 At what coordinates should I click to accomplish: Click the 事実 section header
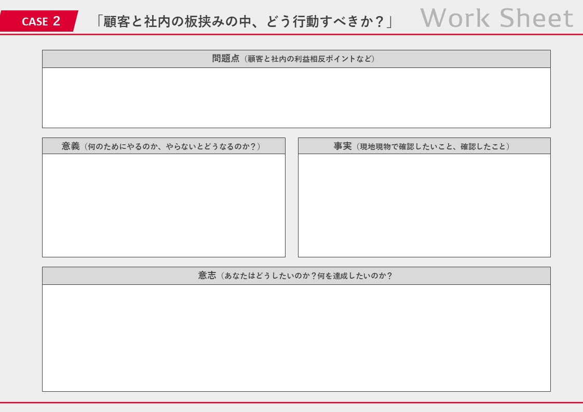[424, 146]
